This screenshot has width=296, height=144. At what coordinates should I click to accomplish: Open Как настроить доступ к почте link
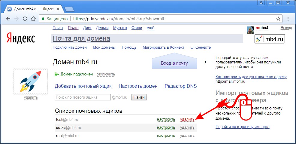[251, 77]
